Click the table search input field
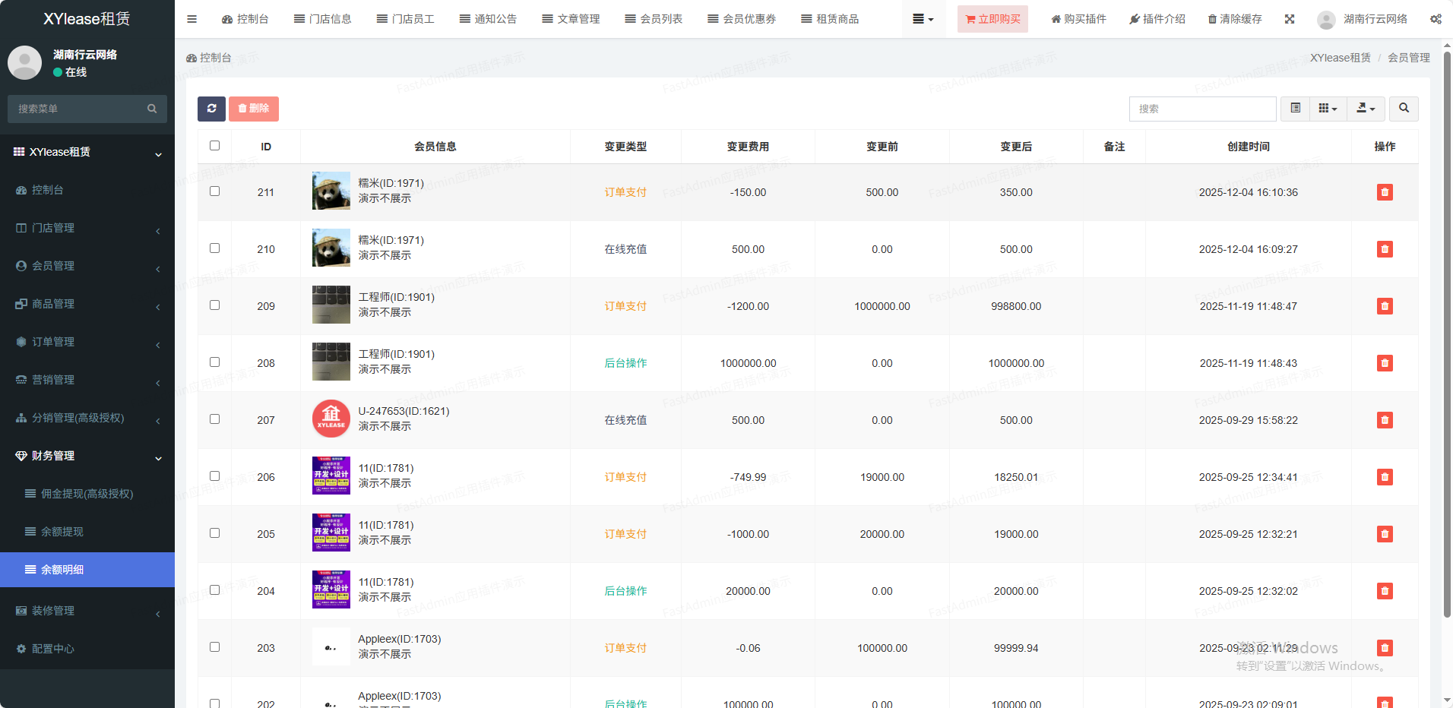 pyautogui.click(x=1201, y=109)
